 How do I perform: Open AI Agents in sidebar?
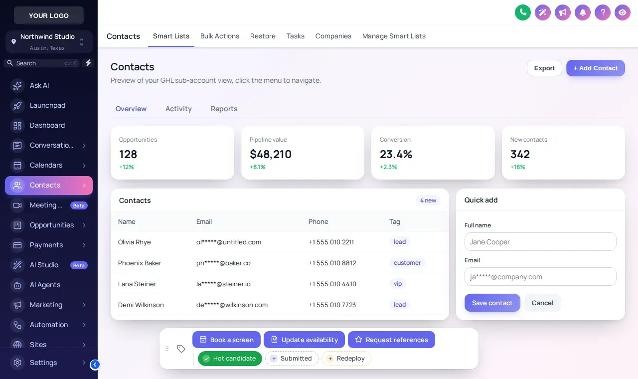coord(49,285)
